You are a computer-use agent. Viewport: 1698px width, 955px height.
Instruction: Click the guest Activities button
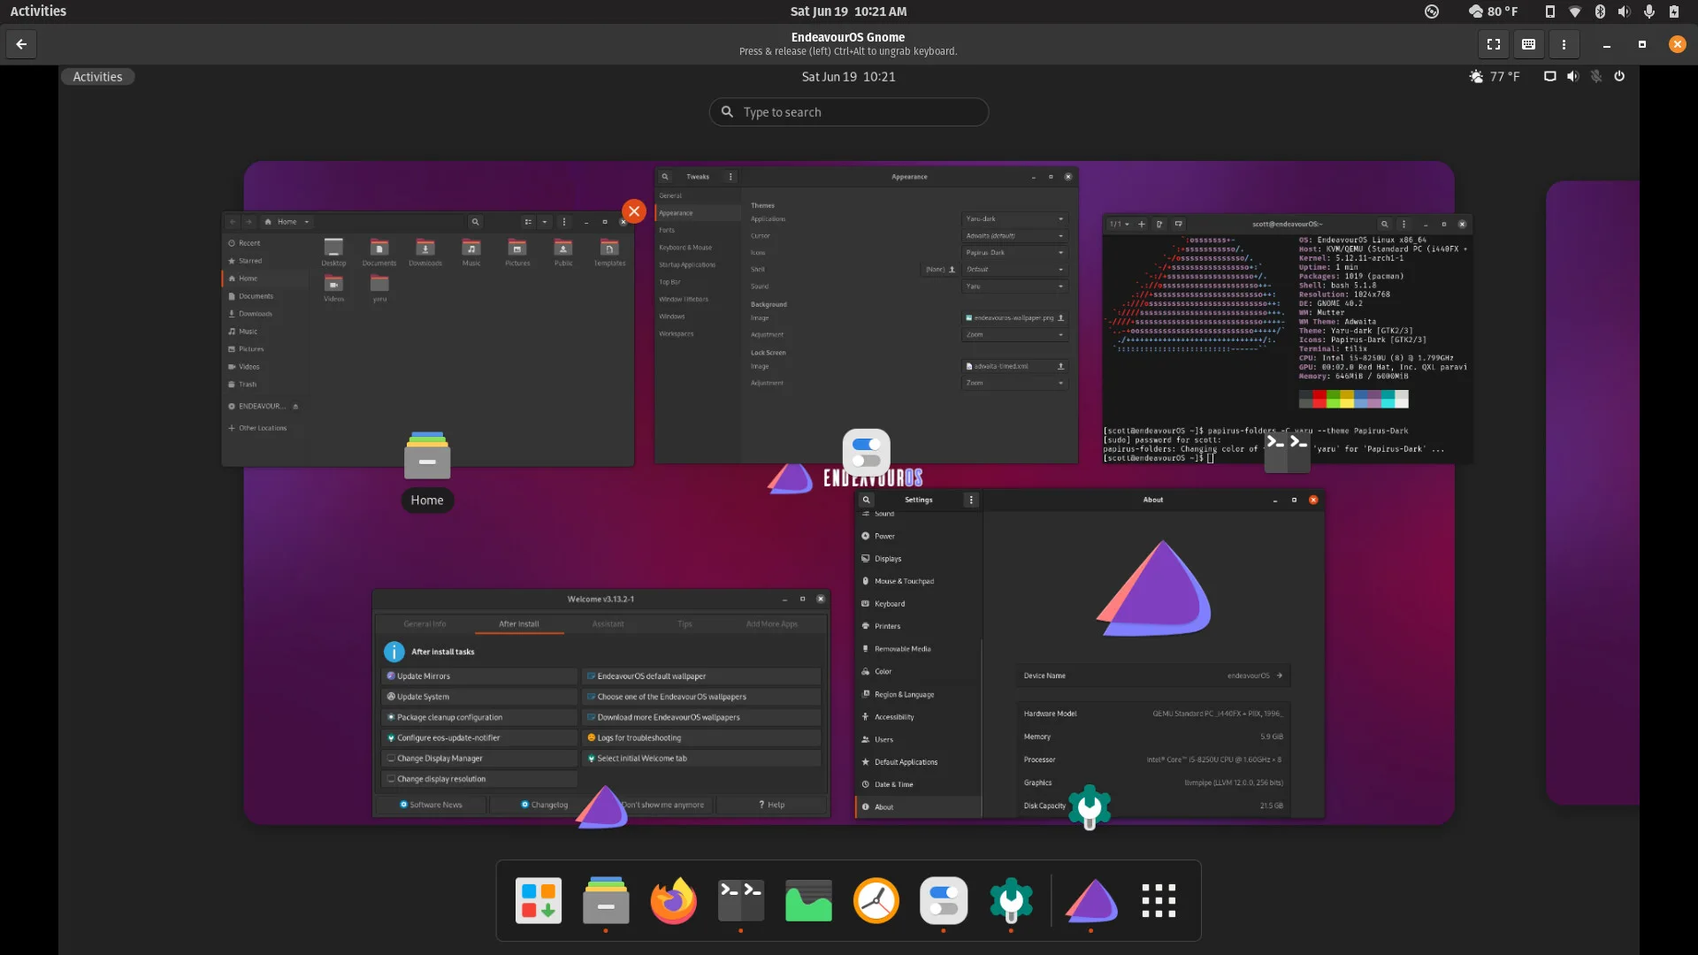[x=97, y=77]
